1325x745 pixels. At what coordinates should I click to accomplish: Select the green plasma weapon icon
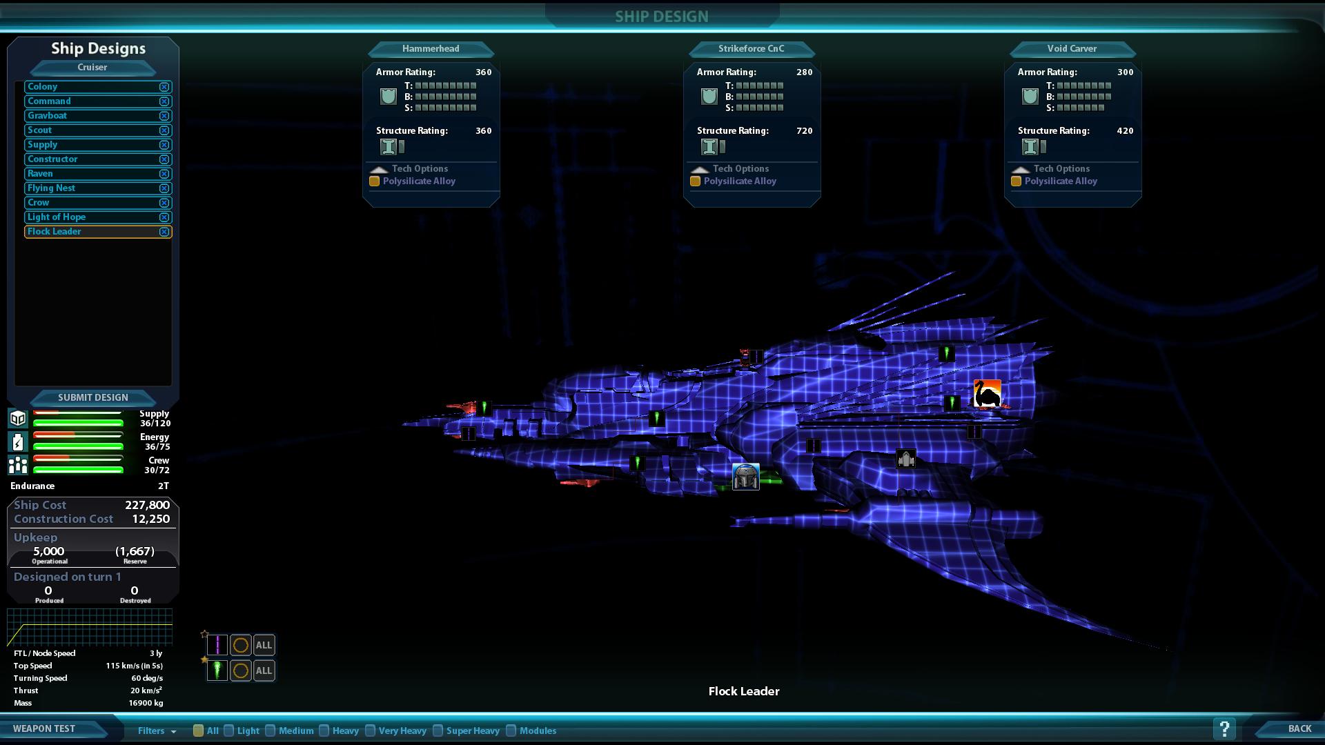point(217,670)
